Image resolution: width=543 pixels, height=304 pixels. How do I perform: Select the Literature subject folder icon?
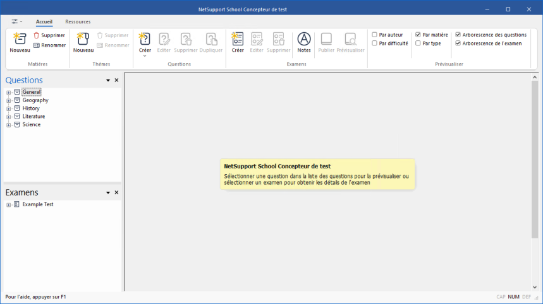pos(17,117)
